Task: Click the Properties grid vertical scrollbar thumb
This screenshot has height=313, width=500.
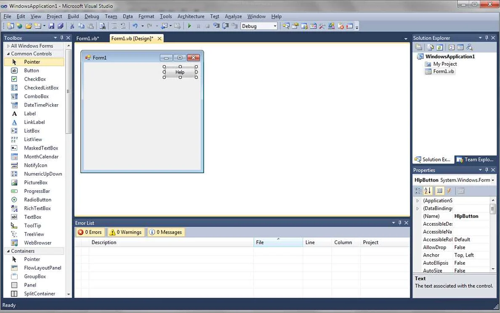Action: (493, 209)
